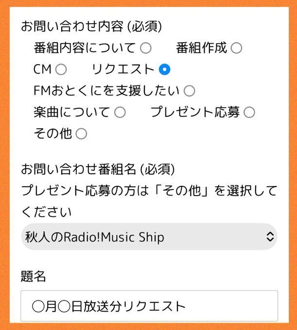Click the 題名 field label
This screenshot has width=297, height=330.
pyautogui.click(x=34, y=277)
